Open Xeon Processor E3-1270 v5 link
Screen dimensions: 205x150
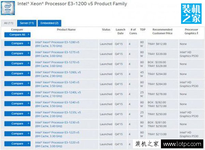point(57,64)
